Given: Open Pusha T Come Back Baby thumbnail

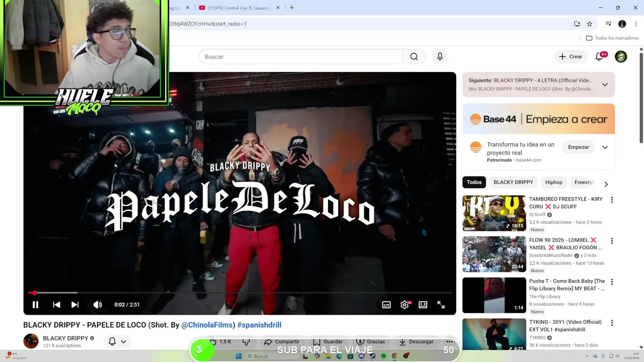Looking at the screenshot, I should [494, 295].
